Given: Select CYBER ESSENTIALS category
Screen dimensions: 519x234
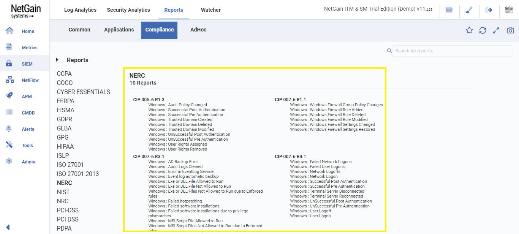Looking at the screenshot, I should point(84,92).
